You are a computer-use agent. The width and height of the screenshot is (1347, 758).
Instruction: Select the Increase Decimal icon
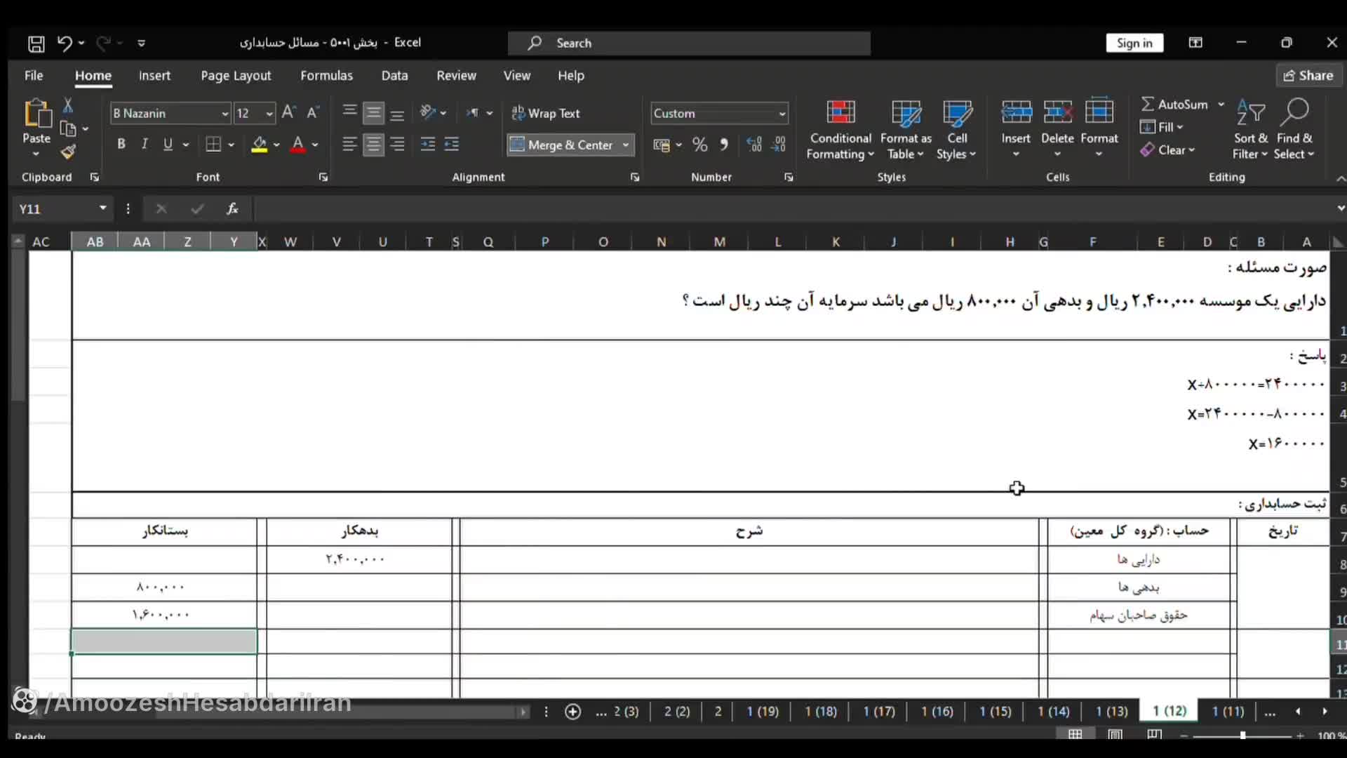[x=754, y=145]
